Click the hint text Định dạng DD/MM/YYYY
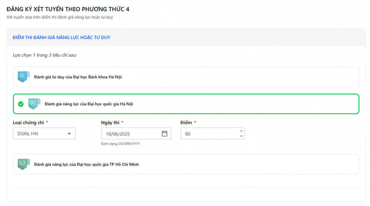The width and height of the screenshot is (370, 206). [x=121, y=144]
